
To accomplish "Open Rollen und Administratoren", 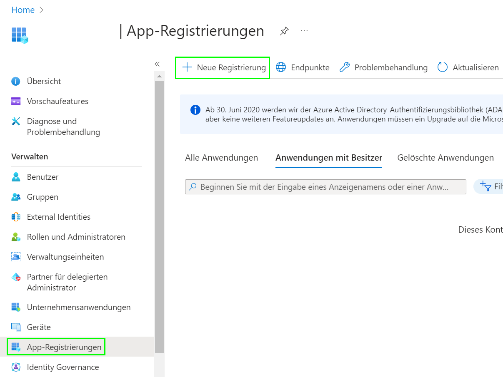I will click(x=77, y=237).
